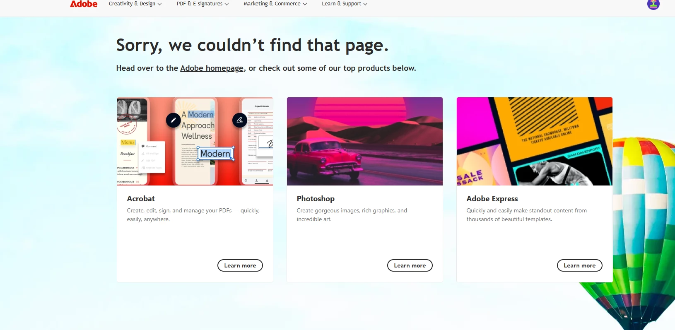Click Learn more for Photoshop
The height and width of the screenshot is (330, 675).
coord(410,265)
